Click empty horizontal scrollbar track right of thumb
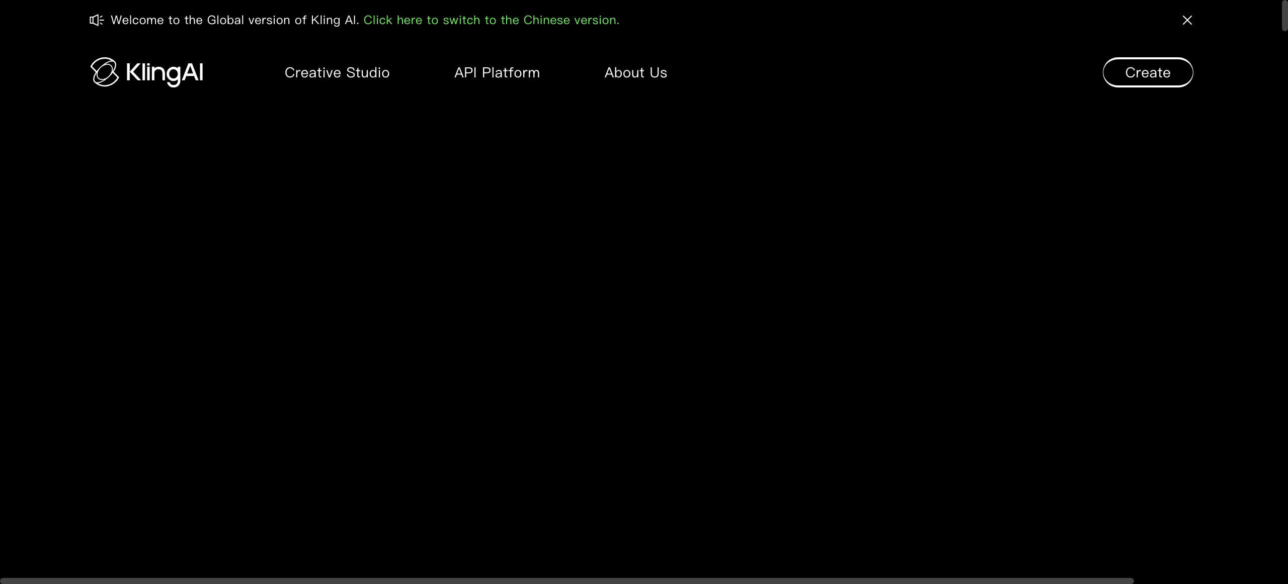 pos(1207,580)
